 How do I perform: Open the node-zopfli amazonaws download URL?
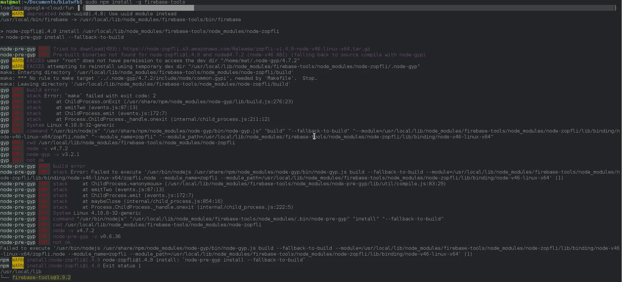click(247, 49)
